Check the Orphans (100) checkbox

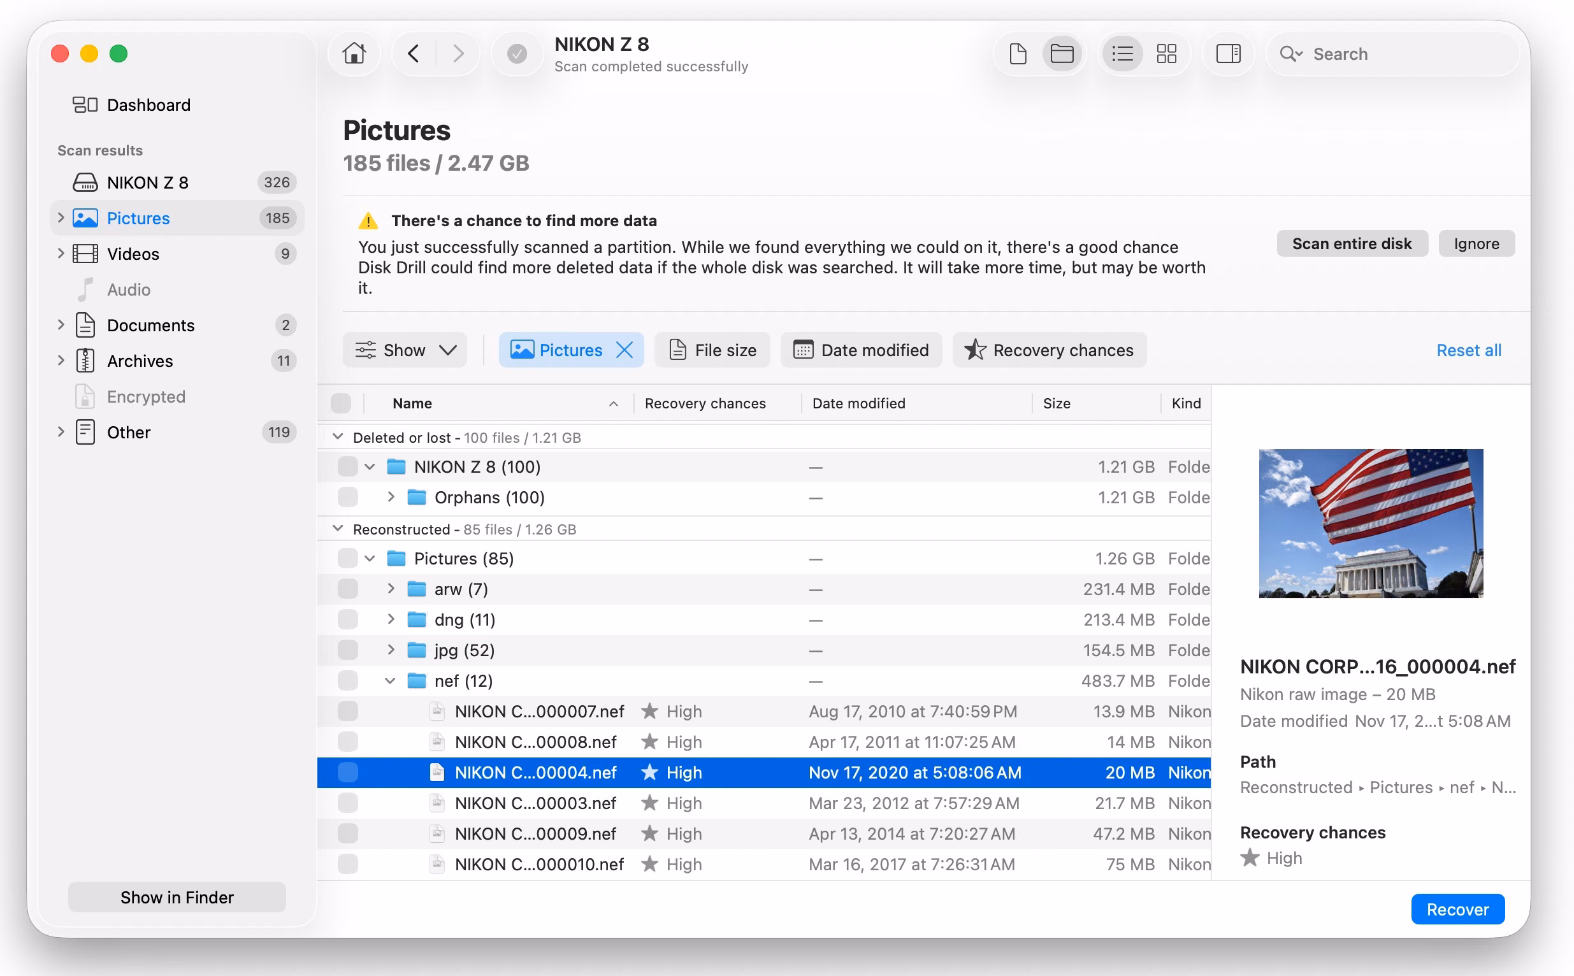tap(347, 497)
